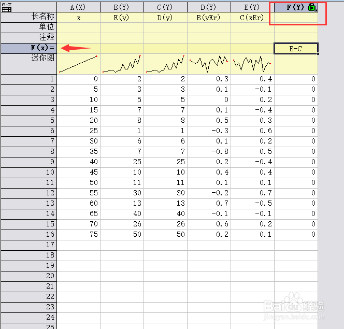Click column A value 20 in row 5
Screen dimensions: 344x329
(78, 120)
